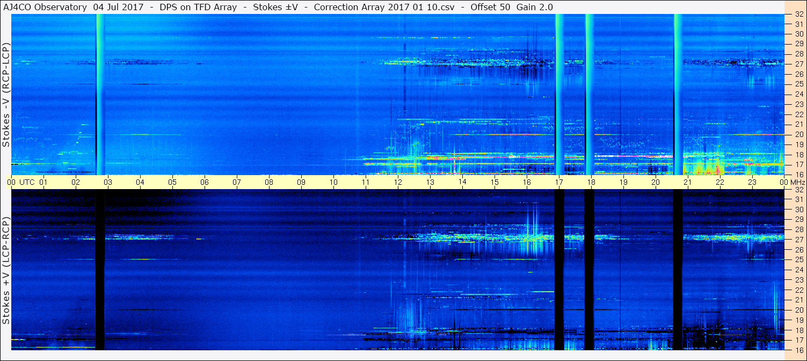Click 19 MHz label of Stokes +V panel
Image resolution: width=807 pixels, height=361 pixels.
[x=798, y=320]
